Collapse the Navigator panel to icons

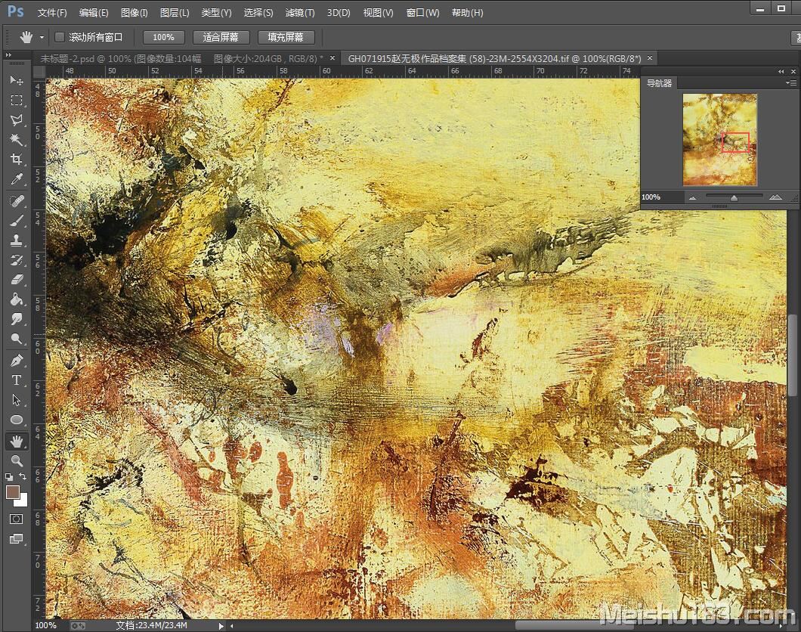[x=781, y=72]
